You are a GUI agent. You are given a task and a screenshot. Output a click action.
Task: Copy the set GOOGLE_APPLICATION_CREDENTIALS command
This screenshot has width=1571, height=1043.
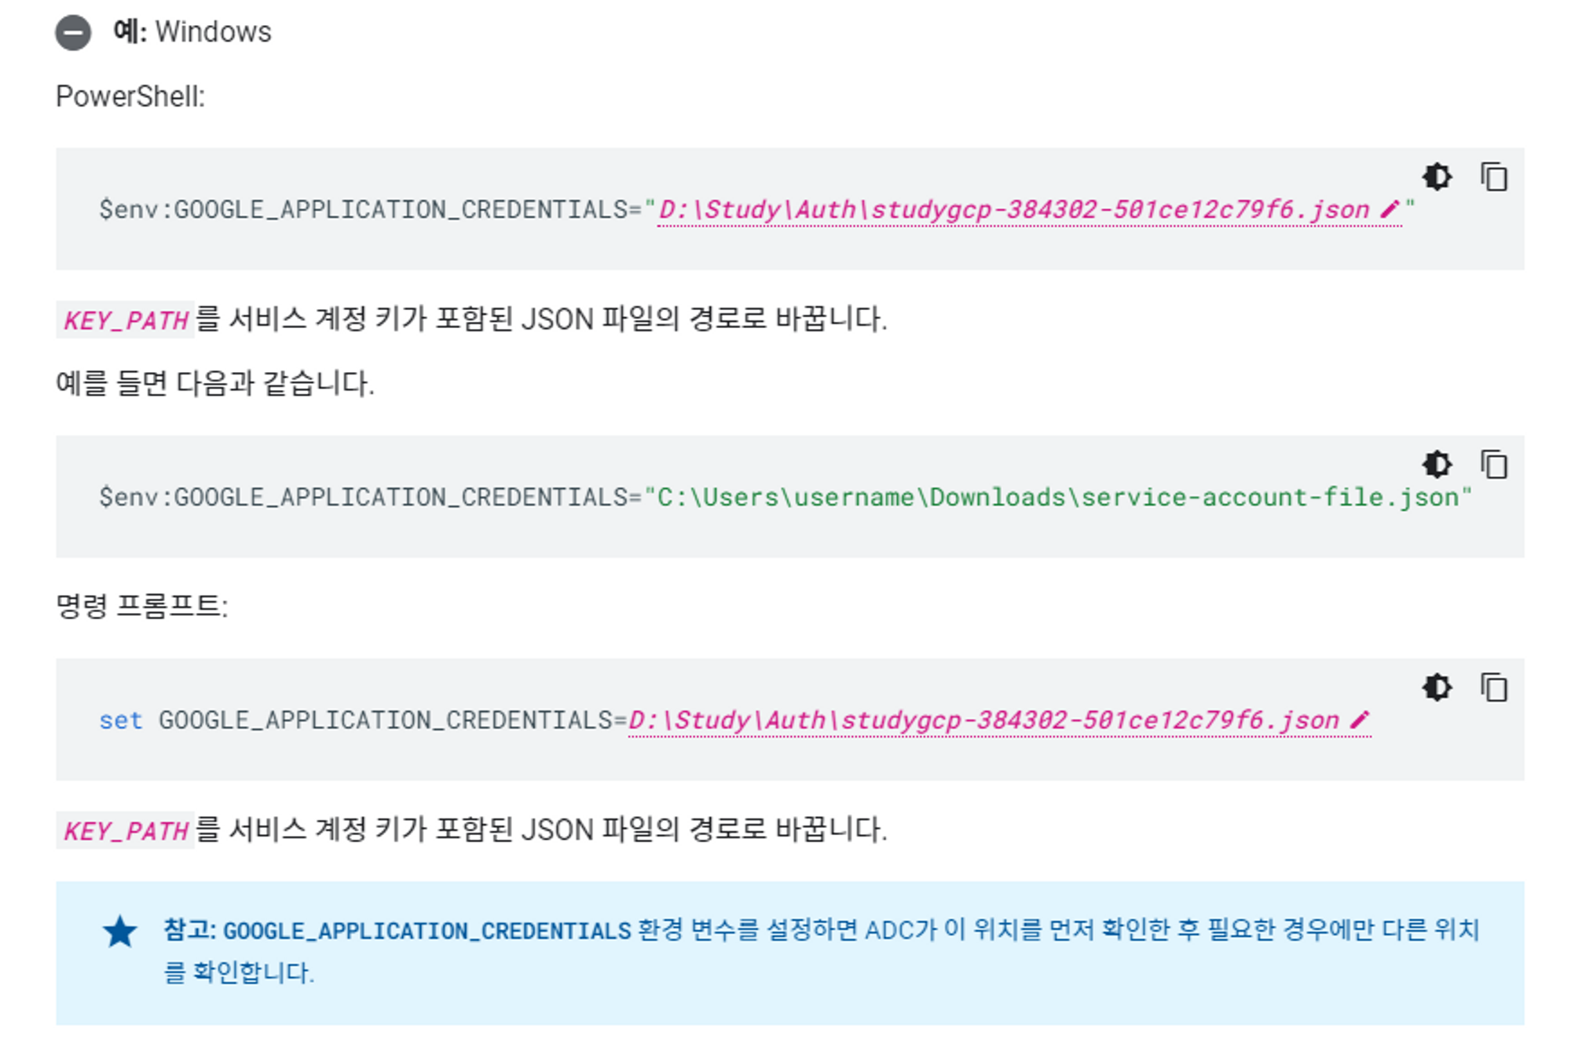(1493, 687)
